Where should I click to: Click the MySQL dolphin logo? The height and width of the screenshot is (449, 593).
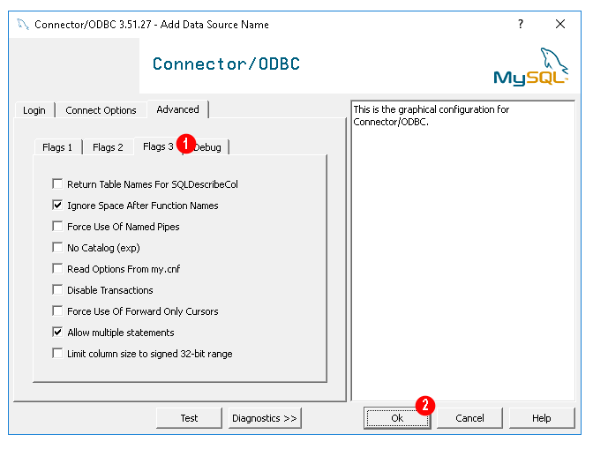(531, 67)
